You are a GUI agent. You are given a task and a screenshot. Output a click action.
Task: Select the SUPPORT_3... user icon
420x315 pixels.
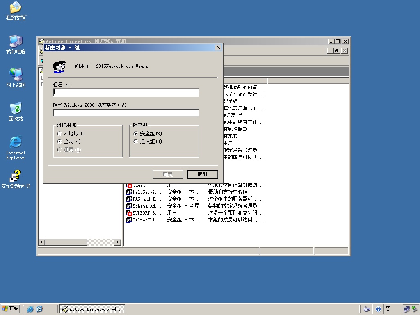pyautogui.click(x=129, y=213)
